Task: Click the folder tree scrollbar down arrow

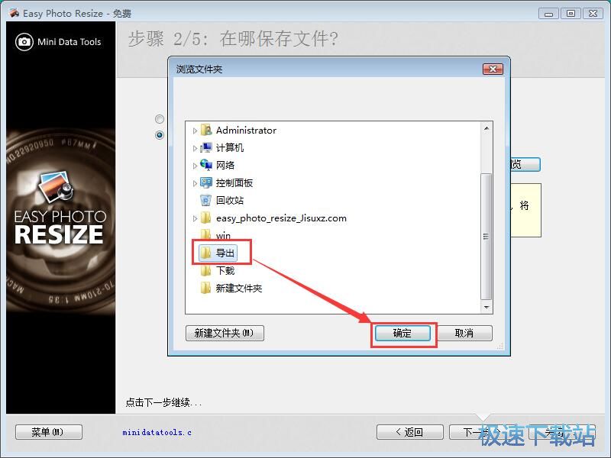Action: coord(487,308)
